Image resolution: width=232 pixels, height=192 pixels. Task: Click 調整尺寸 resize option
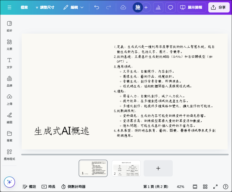[x=45, y=7]
